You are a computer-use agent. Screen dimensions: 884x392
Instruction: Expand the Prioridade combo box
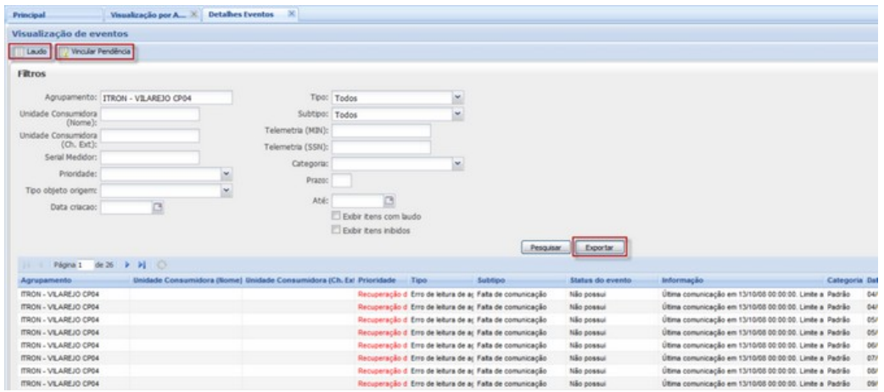point(227,173)
